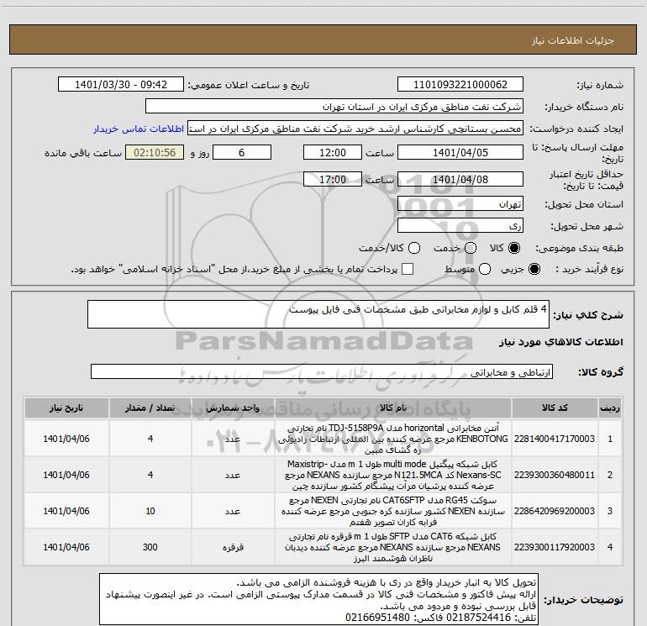Click the شماره نیاز field 1101093221000062
This screenshot has width=647, height=626.
pos(460,85)
